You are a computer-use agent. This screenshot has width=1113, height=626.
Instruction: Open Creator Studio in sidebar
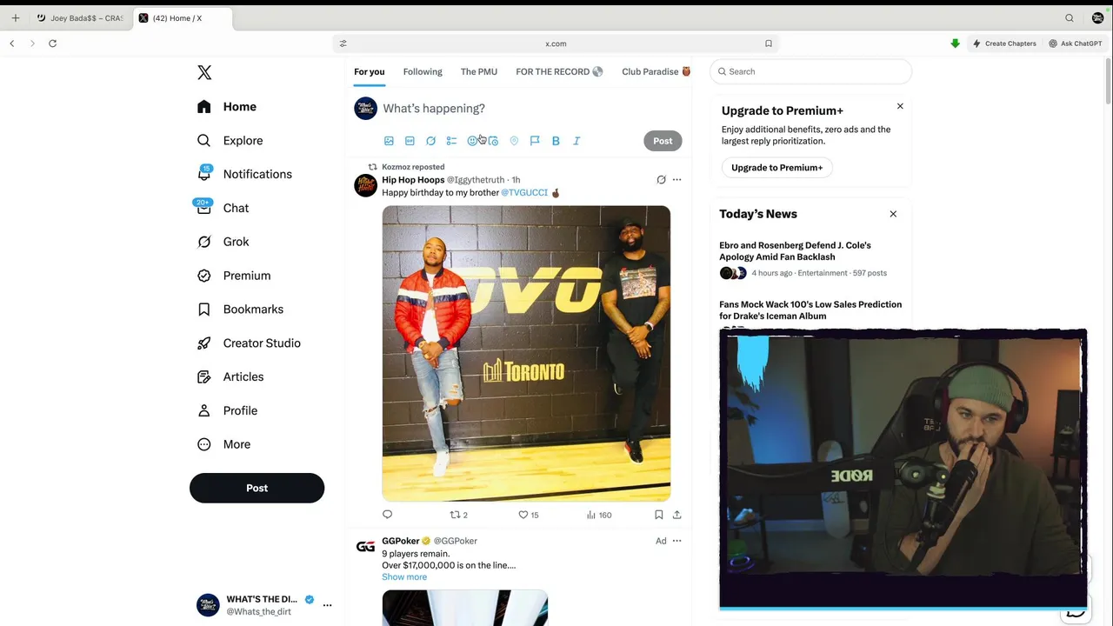[249, 343]
